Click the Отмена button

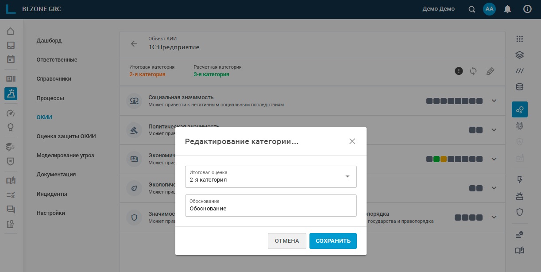(x=287, y=241)
